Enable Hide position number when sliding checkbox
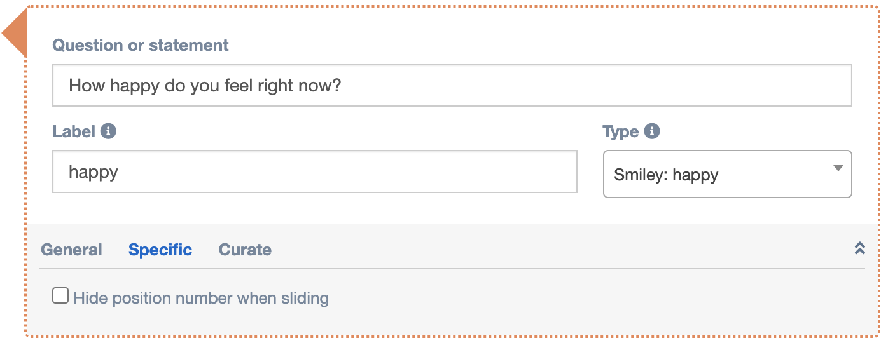This screenshot has width=888, height=343. coord(60,296)
